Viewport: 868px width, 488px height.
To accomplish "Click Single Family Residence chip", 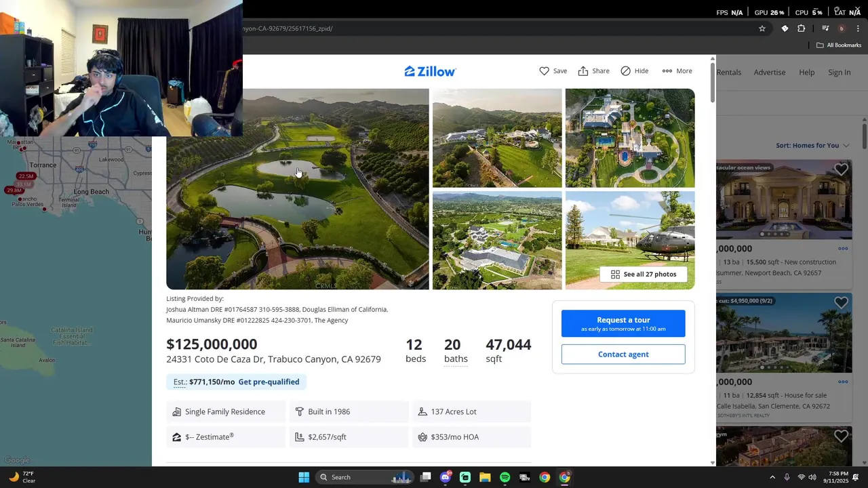I will pyautogui.click(x=226, y=411).
